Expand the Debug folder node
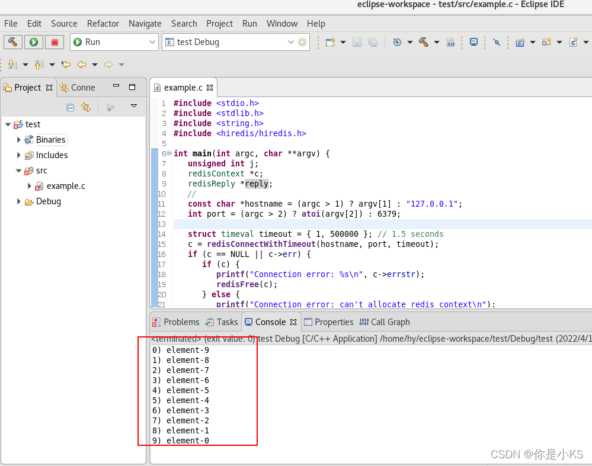The width and height of the screenshot is (592, 466). click(x=18, y=201)
